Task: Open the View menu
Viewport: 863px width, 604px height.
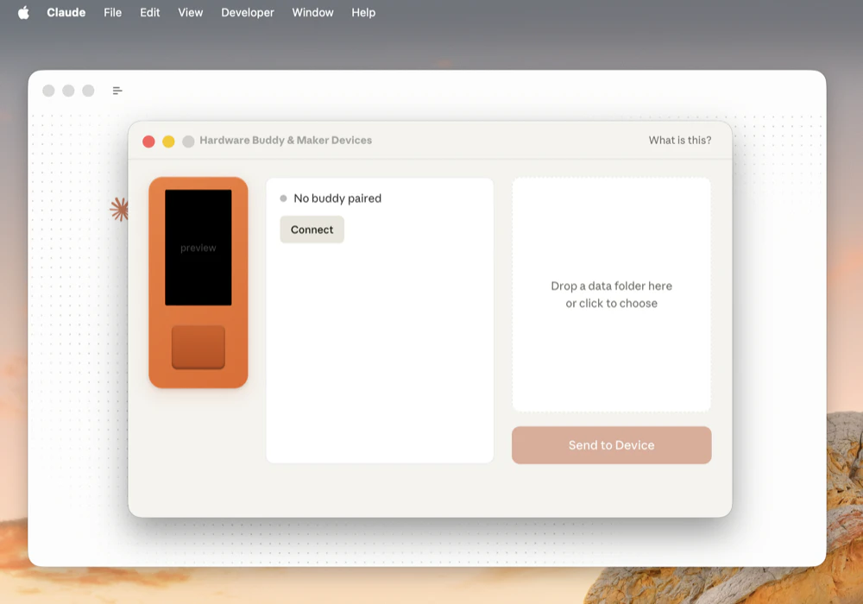Action: pos(190,12)
